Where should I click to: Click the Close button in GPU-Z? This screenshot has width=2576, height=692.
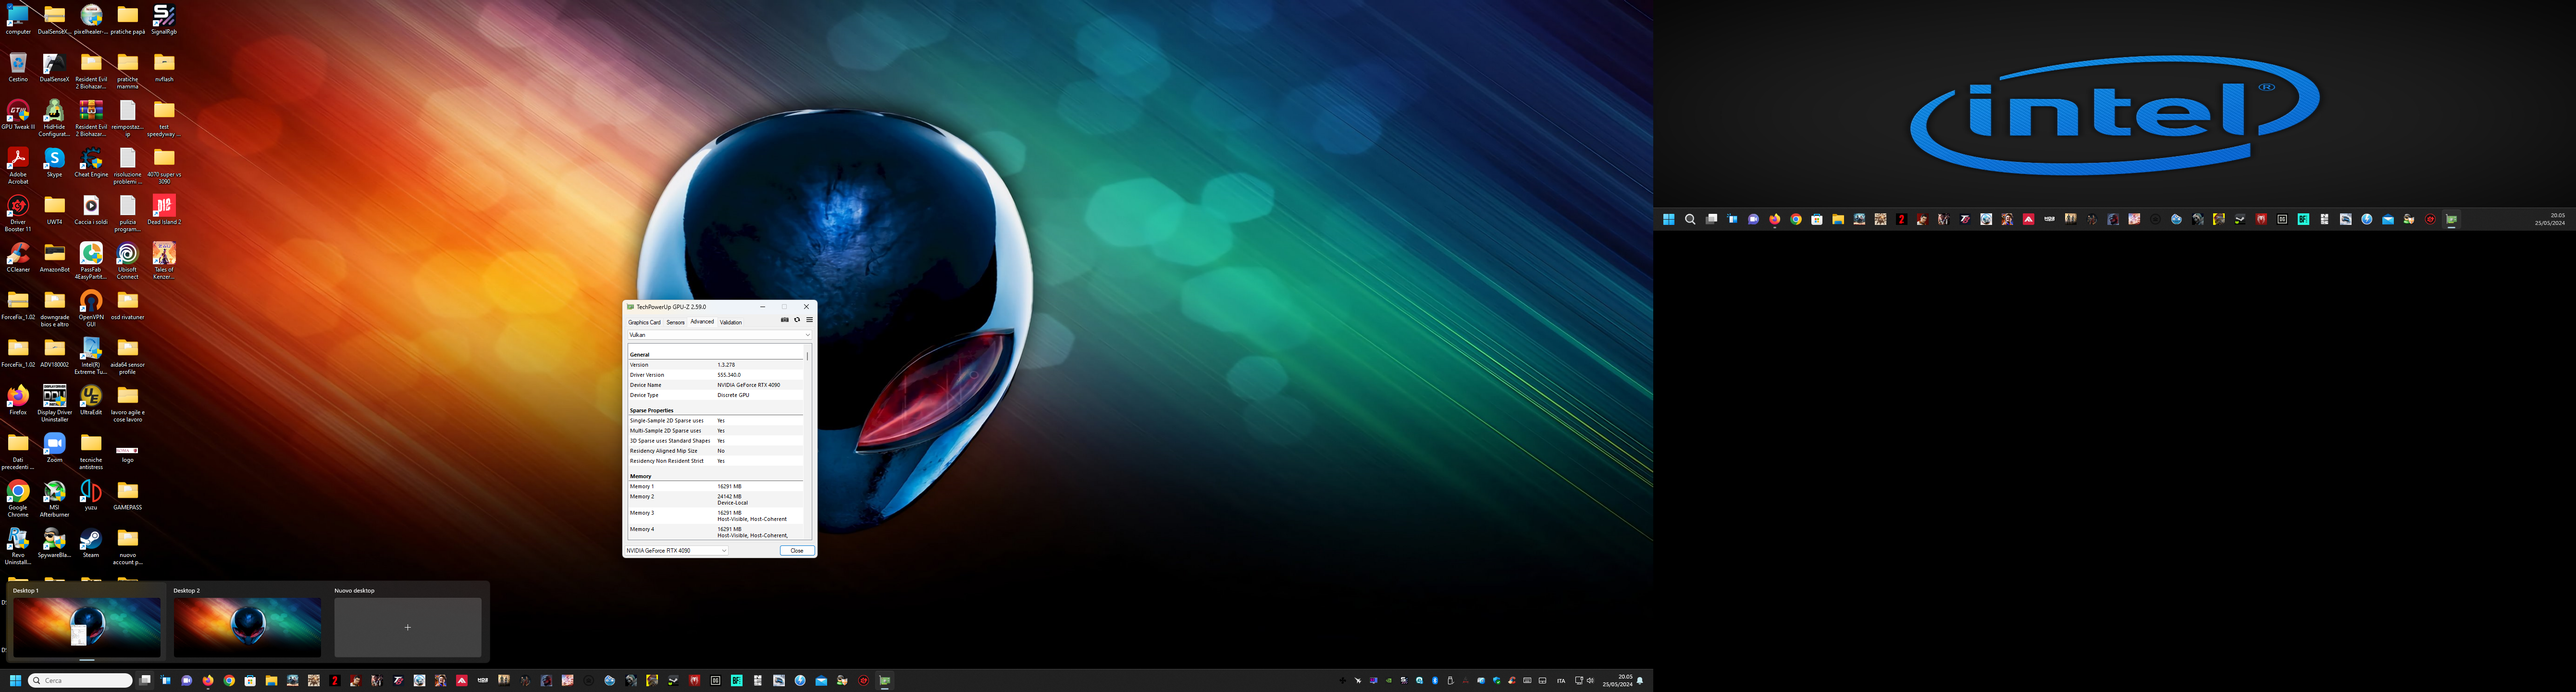tap(797, 551)
